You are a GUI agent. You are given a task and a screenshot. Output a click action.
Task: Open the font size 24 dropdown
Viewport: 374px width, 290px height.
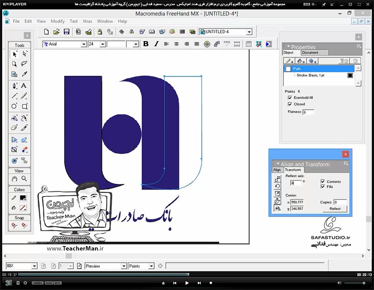click(x=102, y=44)
